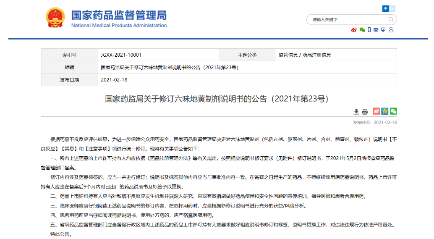
Task: Open the WeChat icon below the search box
Action: coord(362,30)
